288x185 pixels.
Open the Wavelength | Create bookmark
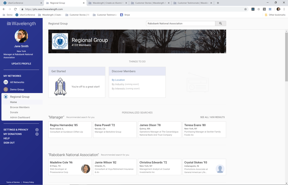50,15
